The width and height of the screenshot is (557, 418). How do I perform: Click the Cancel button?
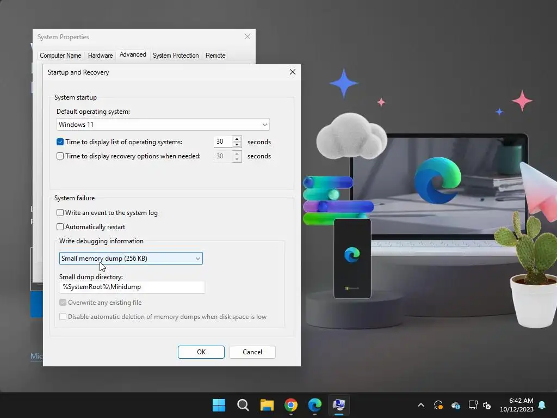click(252, 352)
